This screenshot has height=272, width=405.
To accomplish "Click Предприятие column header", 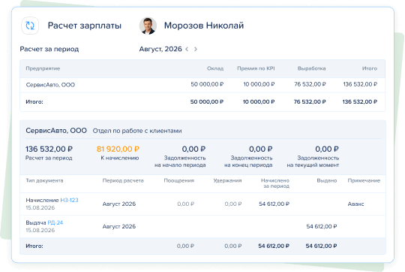I will (43, 68).
